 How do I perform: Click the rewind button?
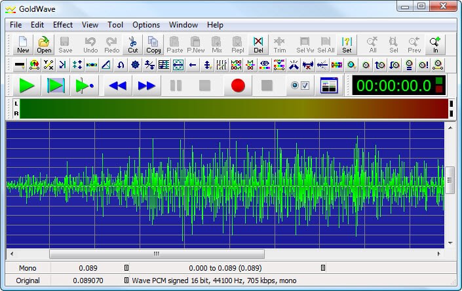118,85
